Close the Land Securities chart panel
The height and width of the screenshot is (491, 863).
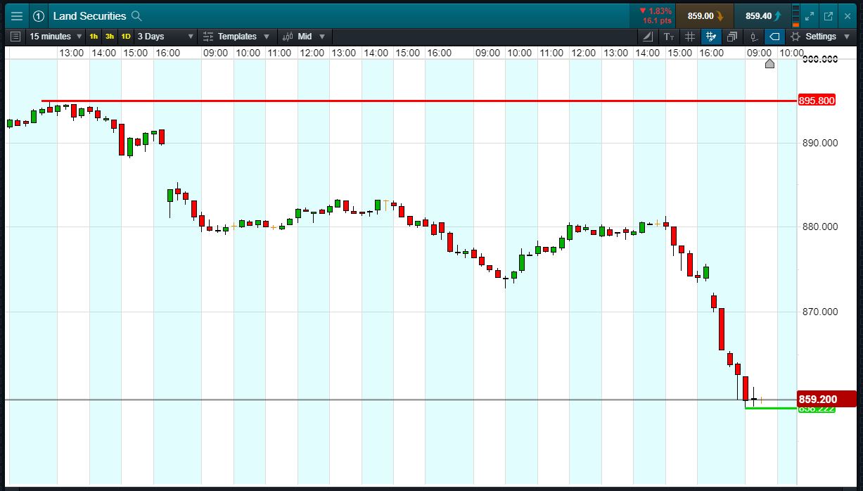point(848,16)
